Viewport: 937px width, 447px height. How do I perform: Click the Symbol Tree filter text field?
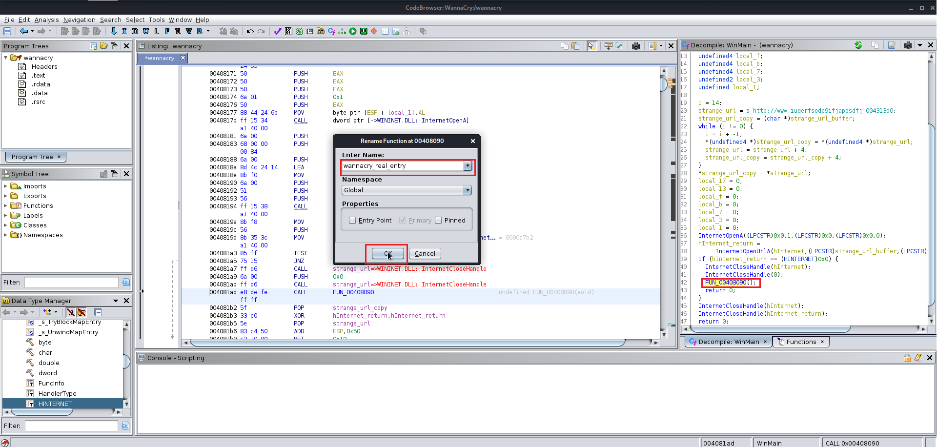[x=71, y=282]
